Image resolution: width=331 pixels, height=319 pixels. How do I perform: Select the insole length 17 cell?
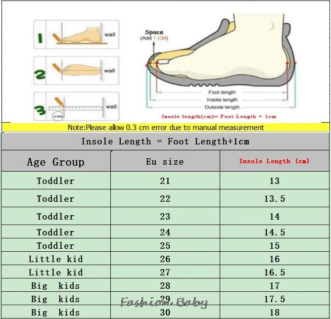[275, 285]
